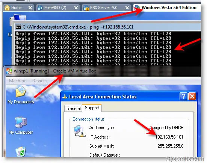
Task: Click the Address Type label
Action: coord(102,128)
